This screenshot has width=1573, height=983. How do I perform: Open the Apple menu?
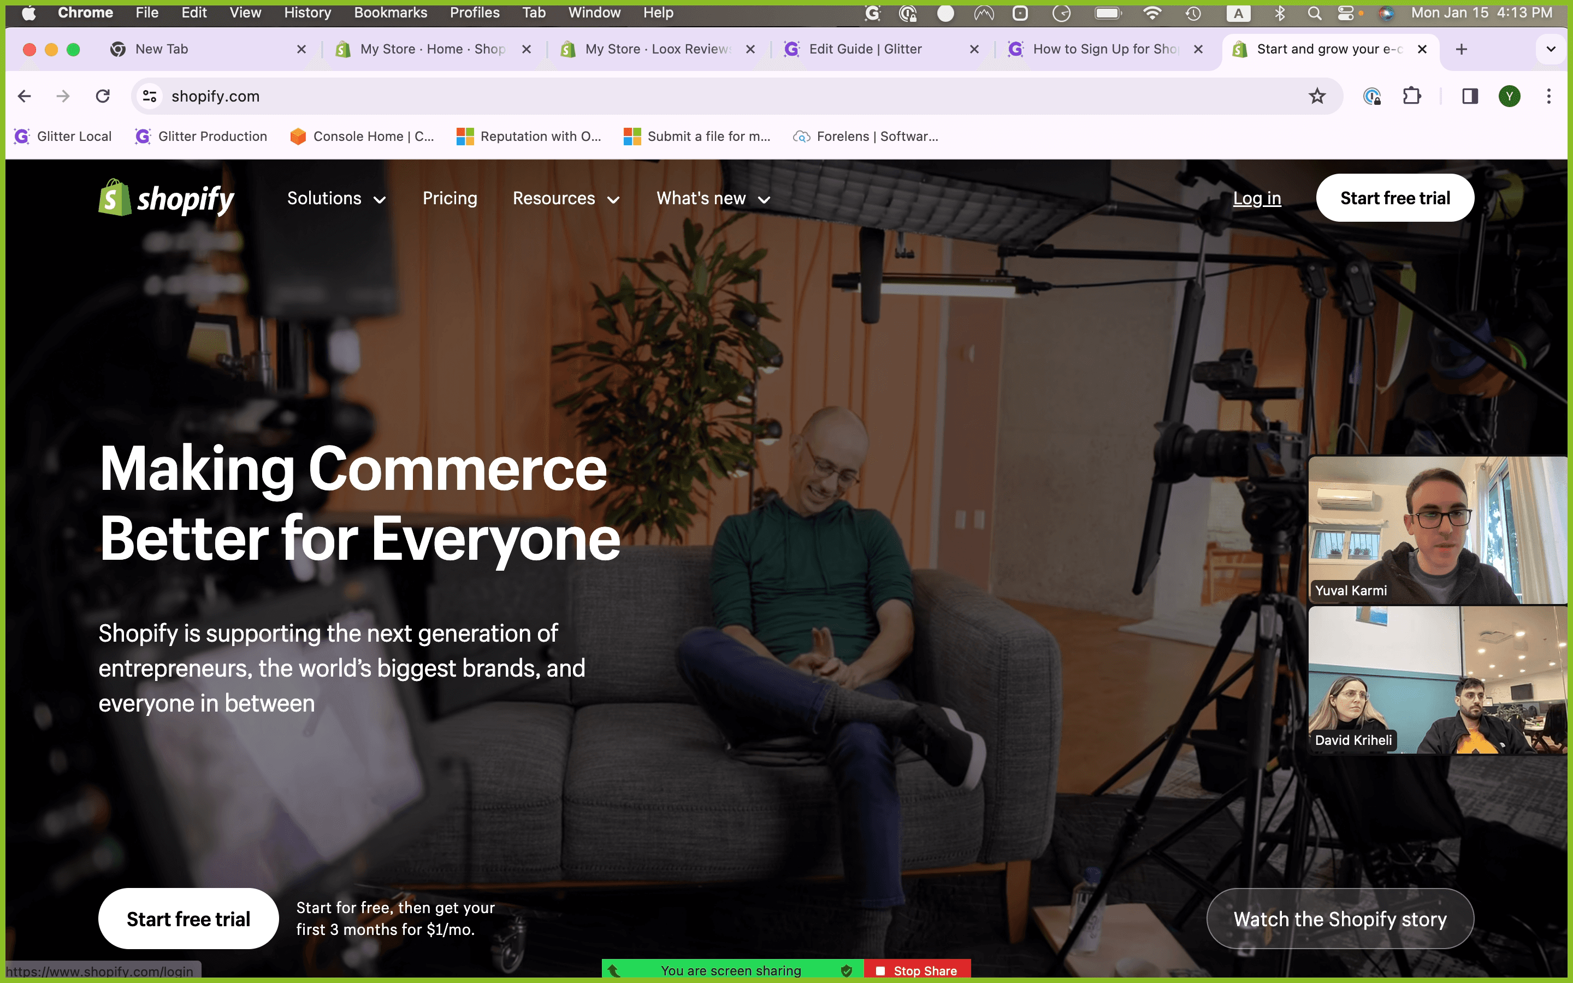click(28, 13)
